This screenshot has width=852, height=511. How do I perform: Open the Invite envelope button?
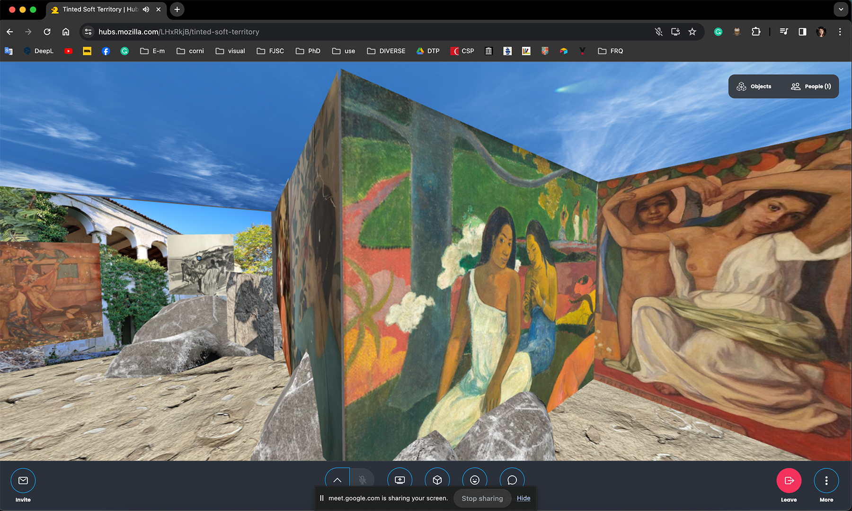(x=23, y=481)
